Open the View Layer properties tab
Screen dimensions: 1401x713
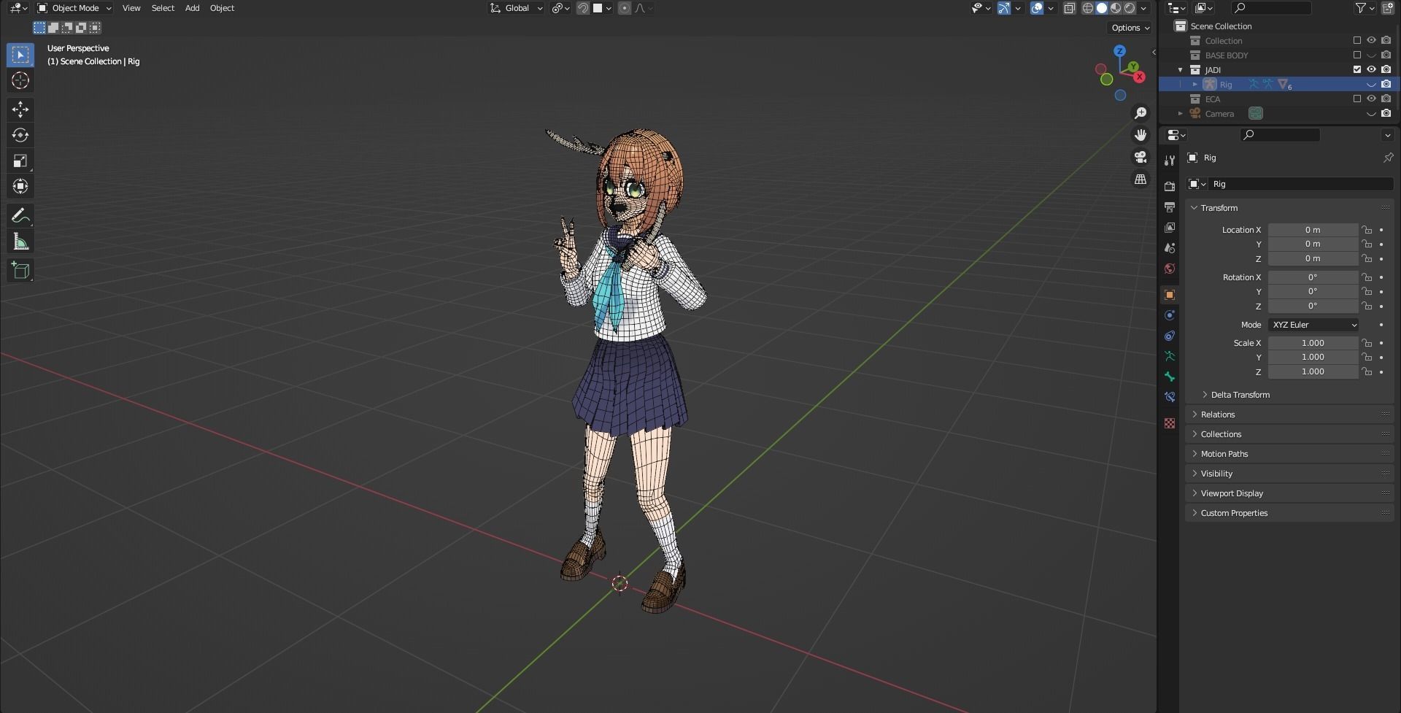click(1170, 228)
